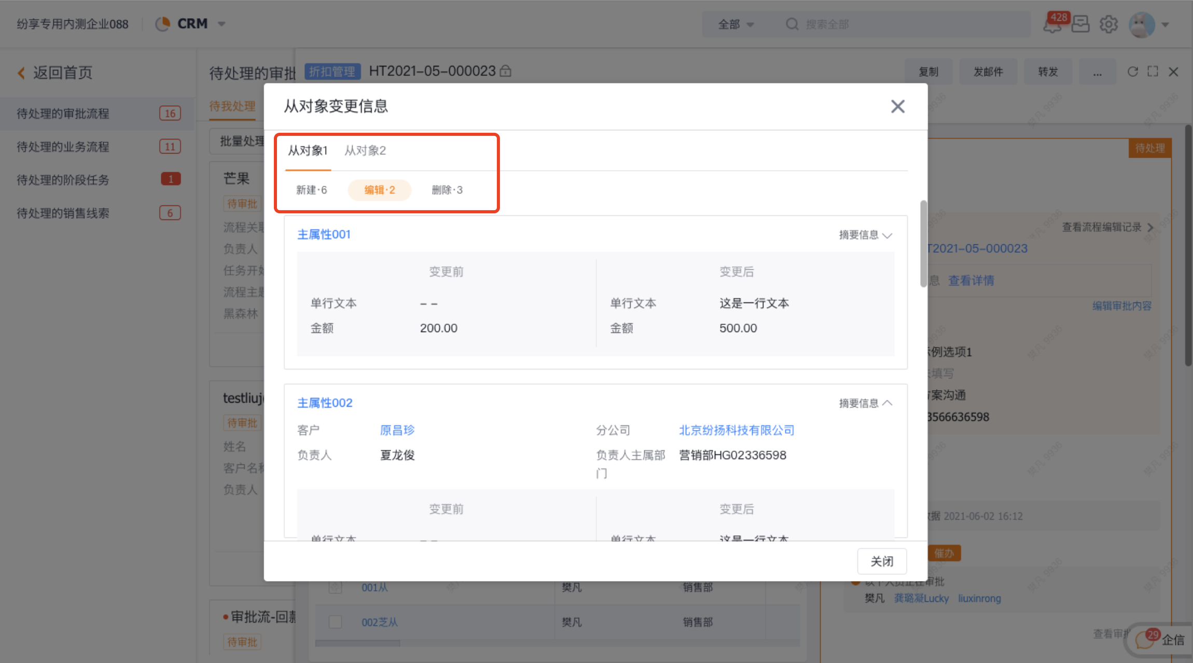The height and width of the screenshot is (663, 1193).
Task: Click the table's horizontal scrollbar
Action: pos(357,643)
